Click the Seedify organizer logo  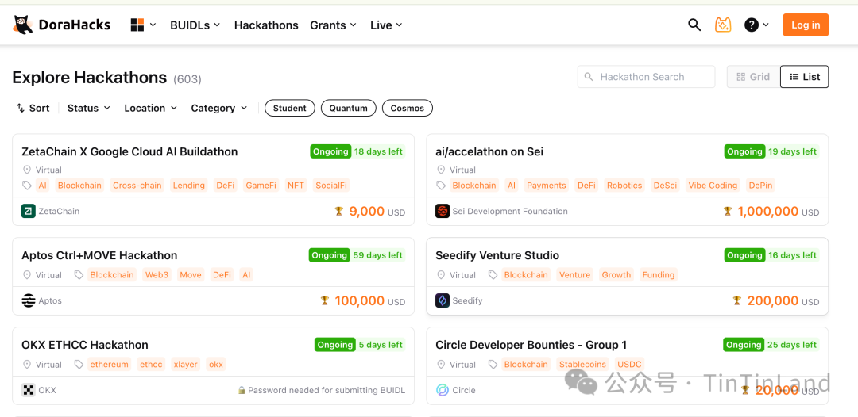443,300
